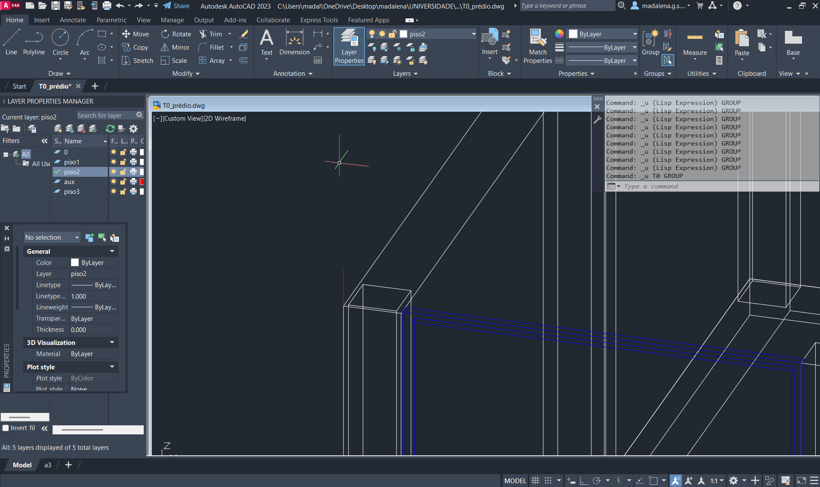This screenshot has width=820, height=487.
Task: Collapse the 3D Visualization section
Action: (112, 342)
